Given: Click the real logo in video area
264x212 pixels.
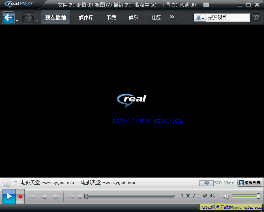Looking at the screenshot, I should [x=131, y=100].
